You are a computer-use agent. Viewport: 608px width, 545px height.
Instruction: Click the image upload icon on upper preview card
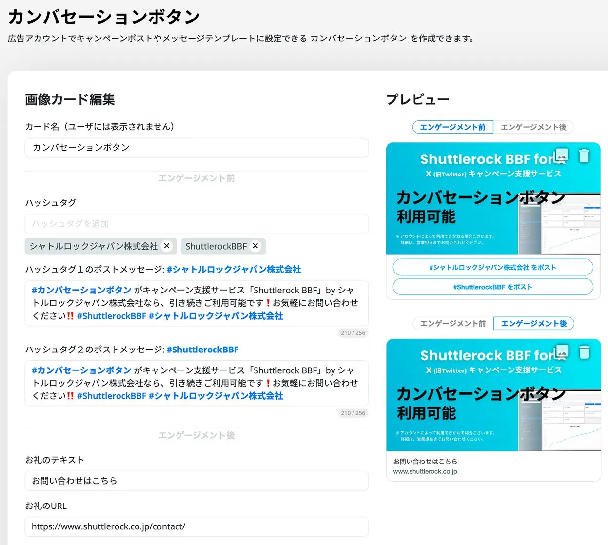coord(561,156)
